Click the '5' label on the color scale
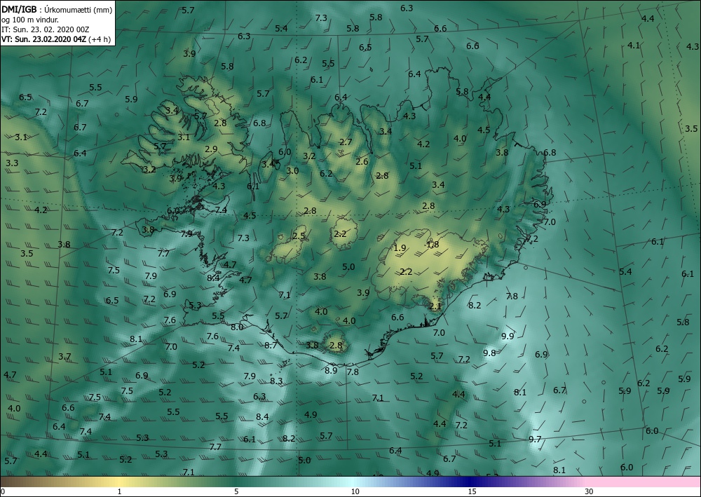 [236, 491]
